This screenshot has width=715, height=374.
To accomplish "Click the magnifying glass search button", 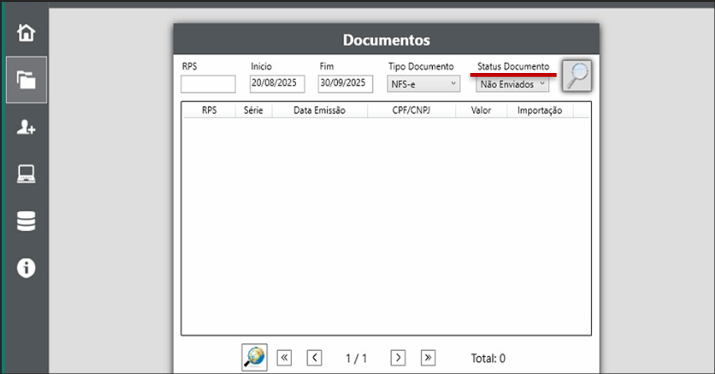I will (x=577, y=76).
